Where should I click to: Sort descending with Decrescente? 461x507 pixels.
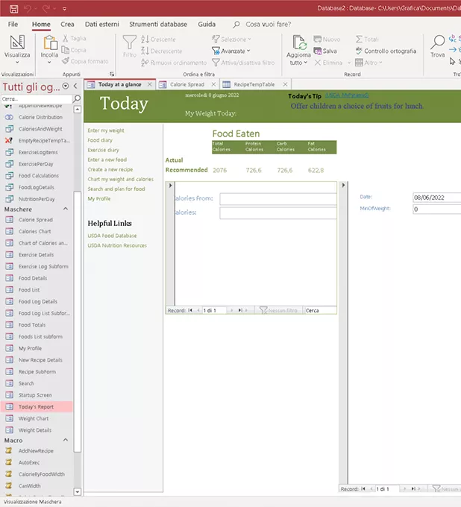pyautogui.click(x=162, y=51)
